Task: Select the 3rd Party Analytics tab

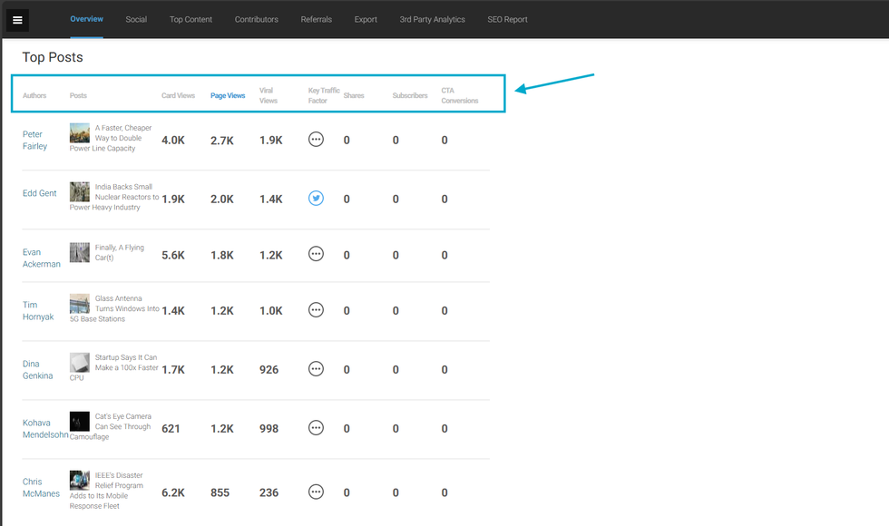Action: 432,19
